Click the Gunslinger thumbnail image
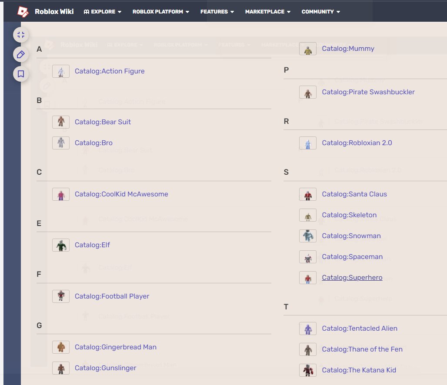The height and width of the screenshot is (385, 447). click(x=61, y=368)
